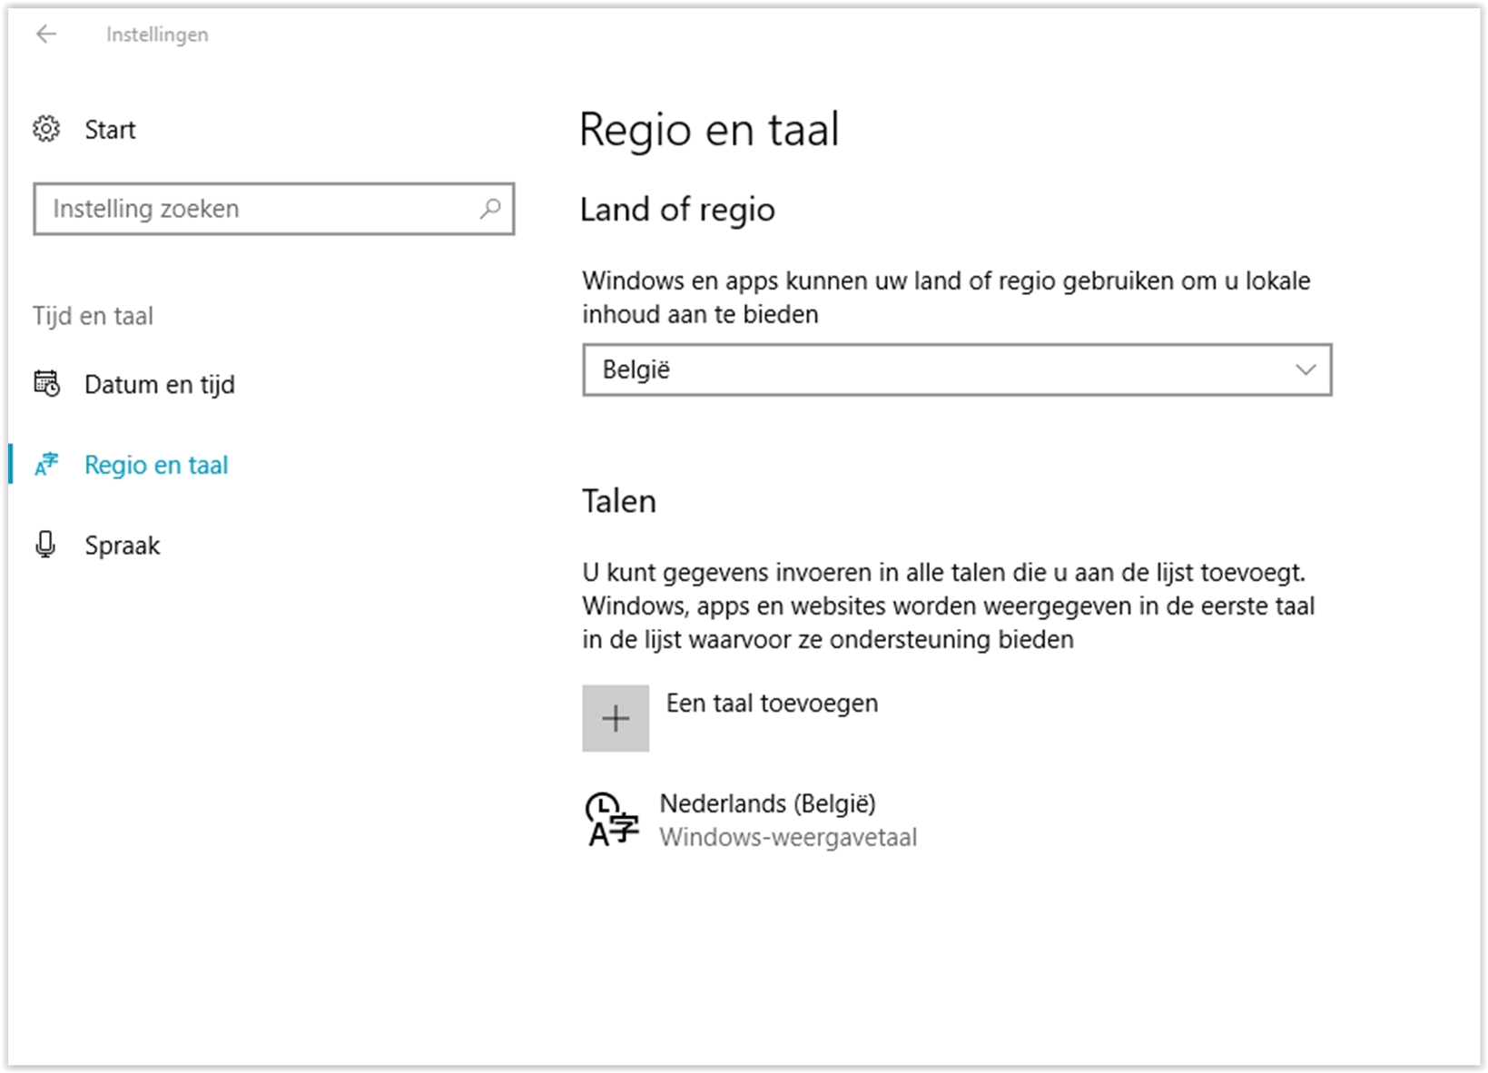Click the language icon beside Nederlands (België)

[x=612, y=819]
